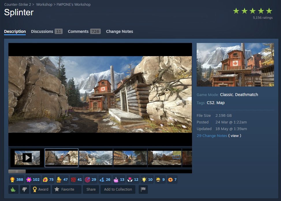Report item with the flag icon
Viewport: 281px width, 201px height.
click(x=143, y=189)
